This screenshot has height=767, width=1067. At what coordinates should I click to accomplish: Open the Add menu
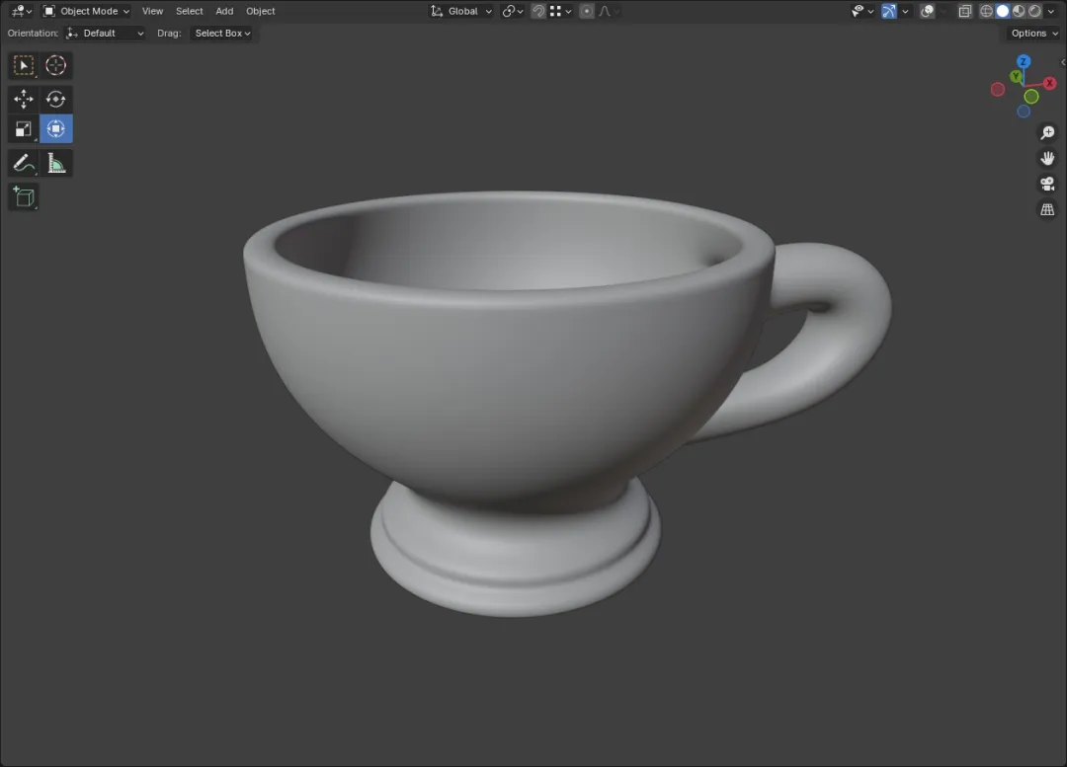(224, 11)
